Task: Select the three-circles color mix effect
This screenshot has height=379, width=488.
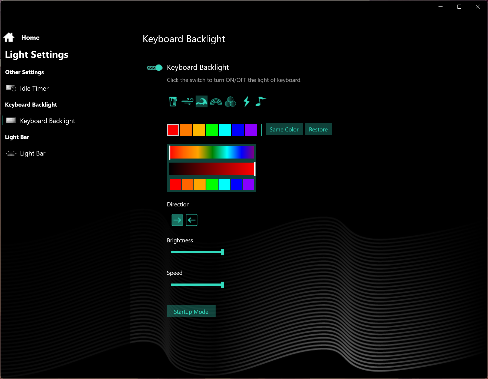Action: point(230,102)
